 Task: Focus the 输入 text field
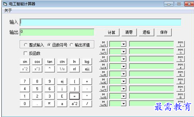(101, 22)
